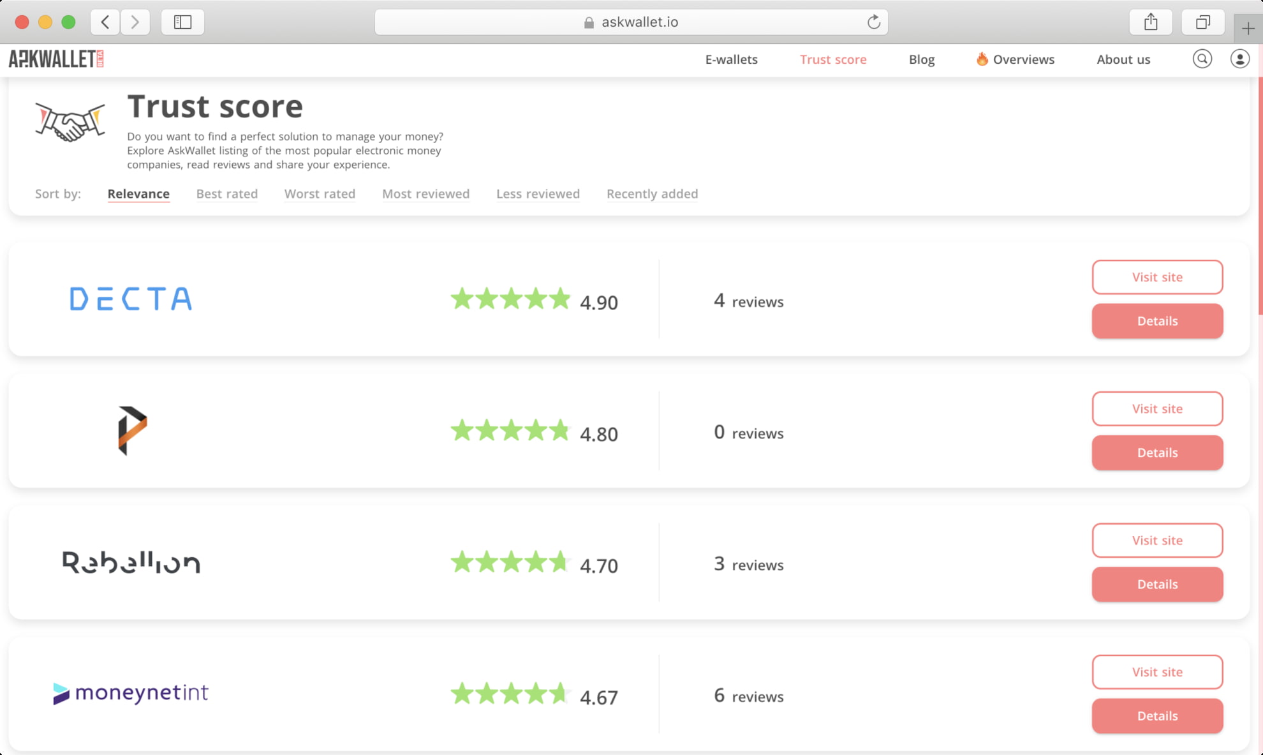Click the moneynetint company logo
The width and height of the screenshot is (1263, 755).
click(x=131, y=693)
